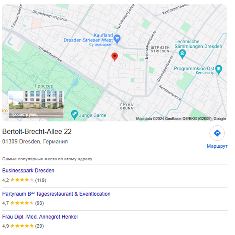
Task: Click Programmkino Ost cinema marker icon
Action: coord(218,69)
